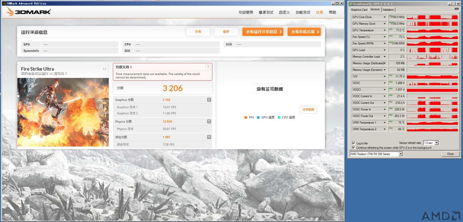This screenshot has width=463, height=222.
Task: Open the Fan Speed (RPM) sensor dropdown
Action: [x=385, y=43]
